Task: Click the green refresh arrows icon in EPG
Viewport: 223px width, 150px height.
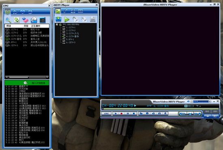Action: click(x=17, y=20)
